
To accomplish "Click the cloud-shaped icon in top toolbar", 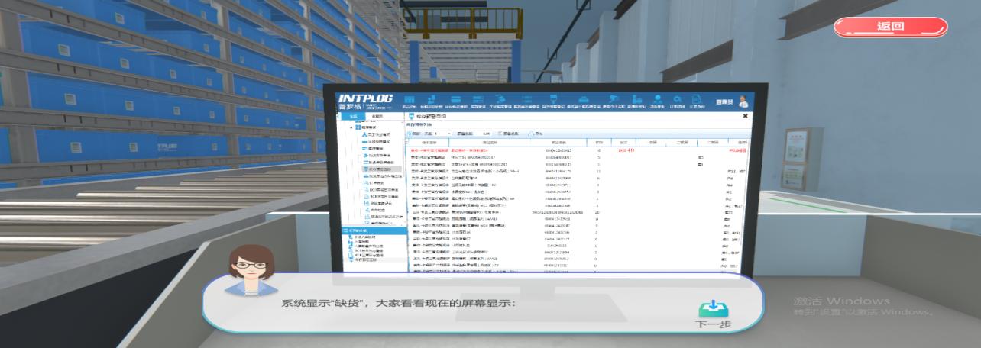I will point(582,99).
